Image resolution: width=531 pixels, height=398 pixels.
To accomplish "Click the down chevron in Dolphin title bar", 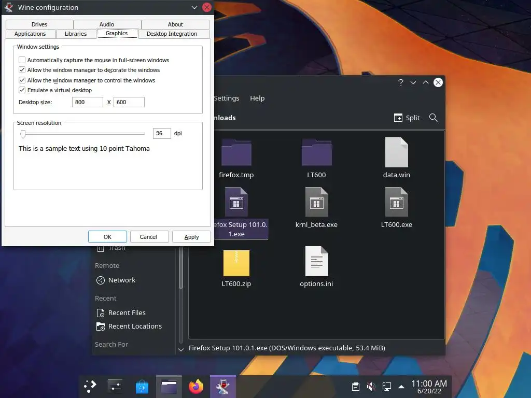I will coord(413,82).
